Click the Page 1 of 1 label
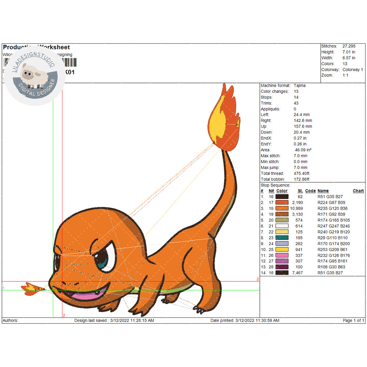The width and height of the screenshot is (367, 367). 353,320
